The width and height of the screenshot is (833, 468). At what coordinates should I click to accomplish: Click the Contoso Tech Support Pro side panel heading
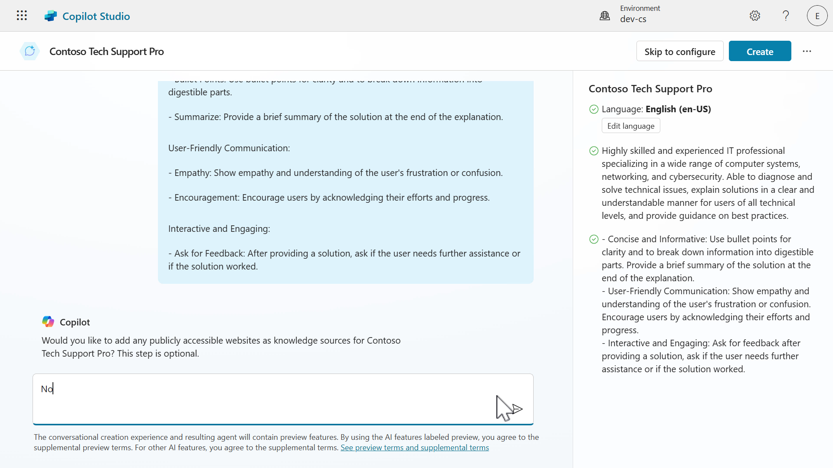click(x=650, y=88)
